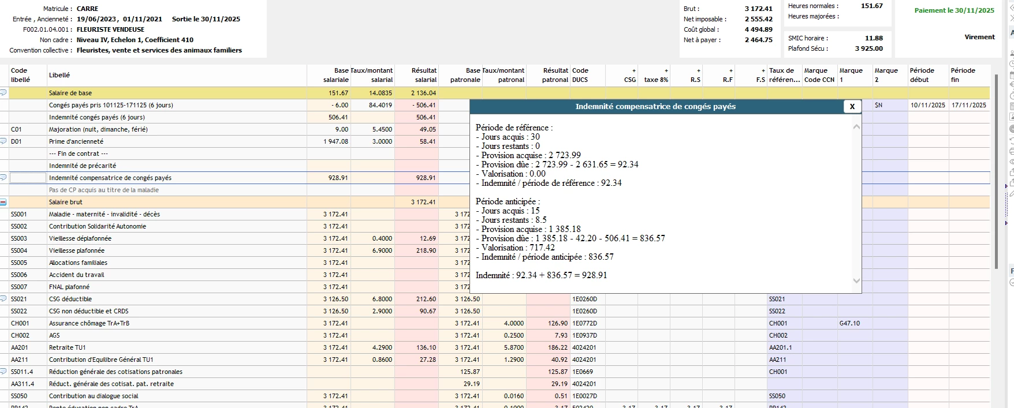Click the Période début column header
The image size is (1014, 408).
click(x=922, y=75)
